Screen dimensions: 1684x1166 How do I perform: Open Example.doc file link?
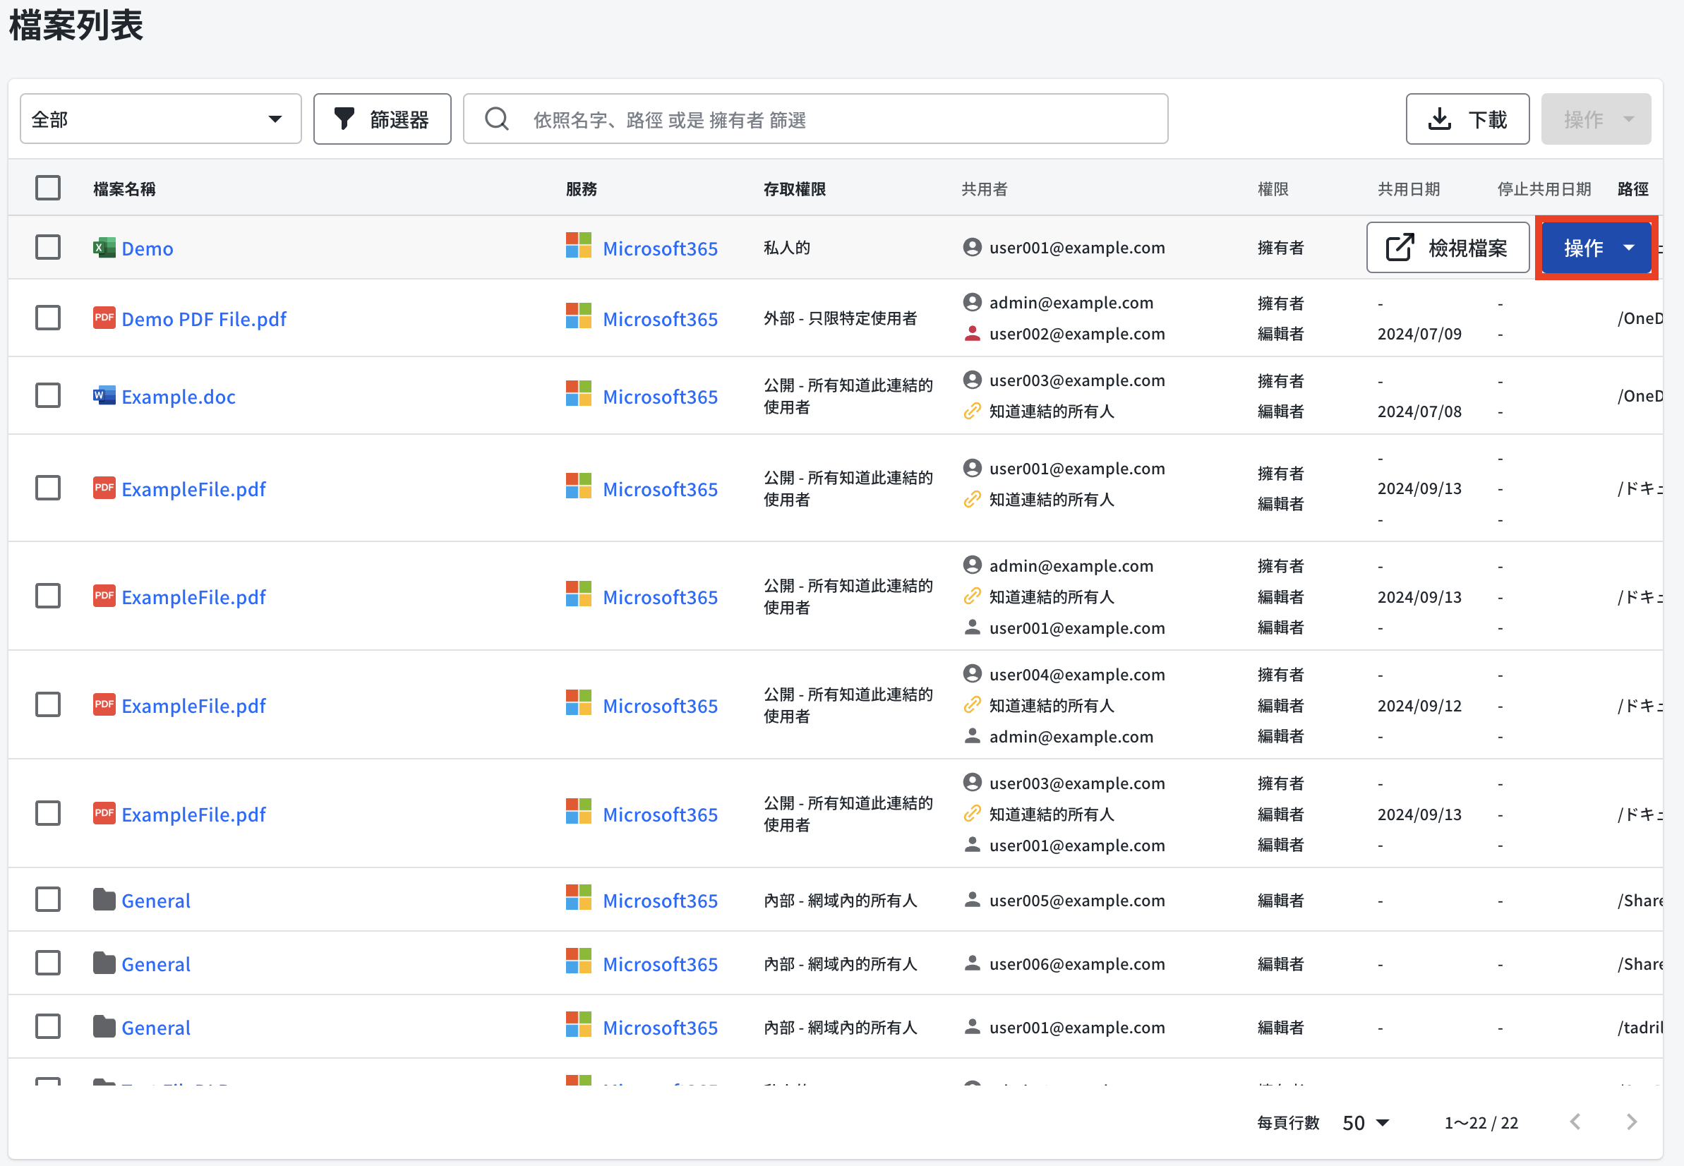click(179, 397)
